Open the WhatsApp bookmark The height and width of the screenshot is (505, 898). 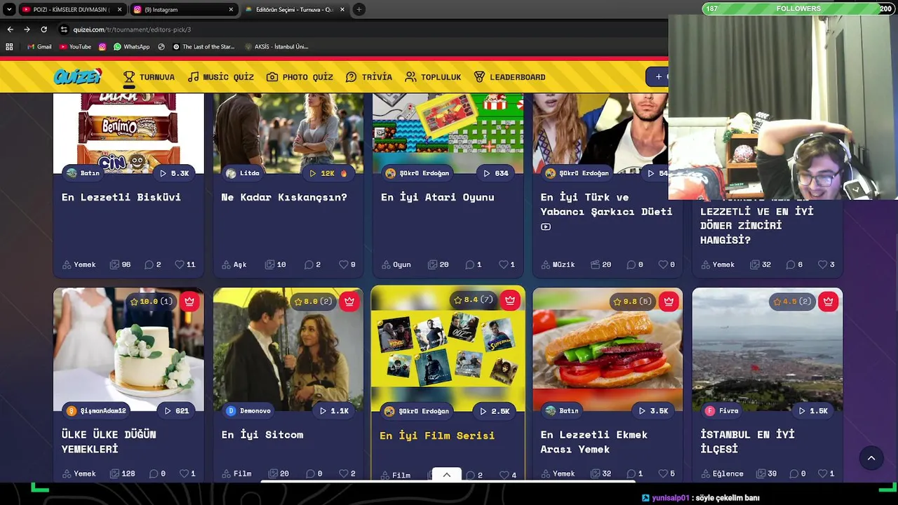(x=131, y=47)
